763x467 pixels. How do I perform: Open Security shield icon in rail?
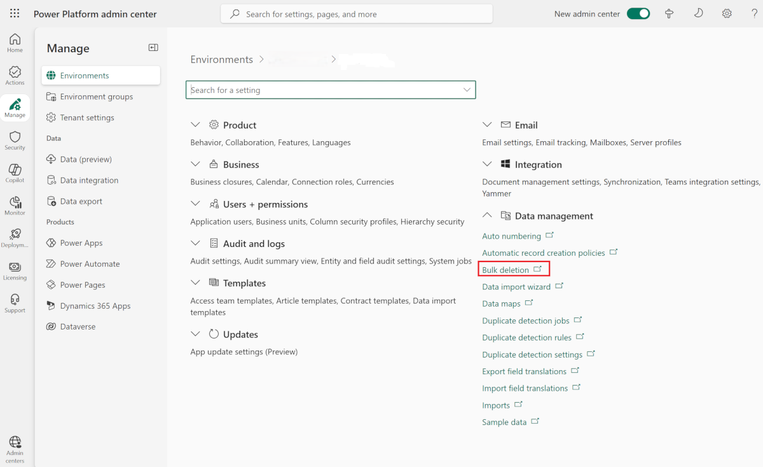[x=15, y=141]
